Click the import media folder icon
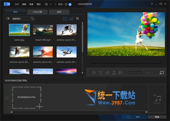 [8, 18]
